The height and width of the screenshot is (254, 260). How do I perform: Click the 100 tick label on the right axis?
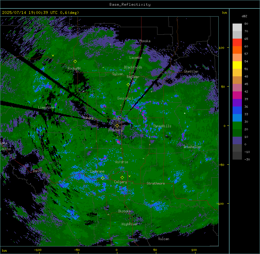pyautogui.click(x=221, y=48)
